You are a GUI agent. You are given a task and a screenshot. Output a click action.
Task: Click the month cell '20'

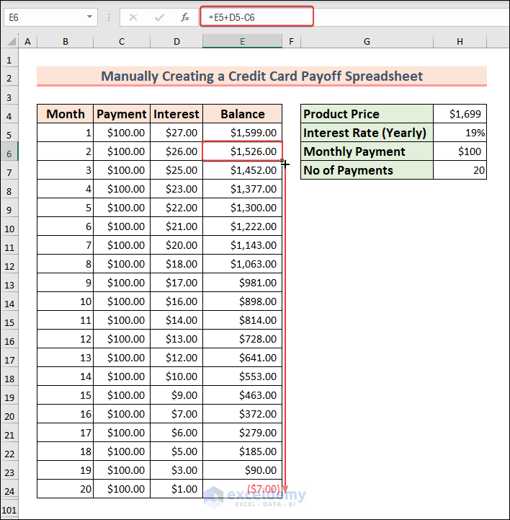pos(66,488)
